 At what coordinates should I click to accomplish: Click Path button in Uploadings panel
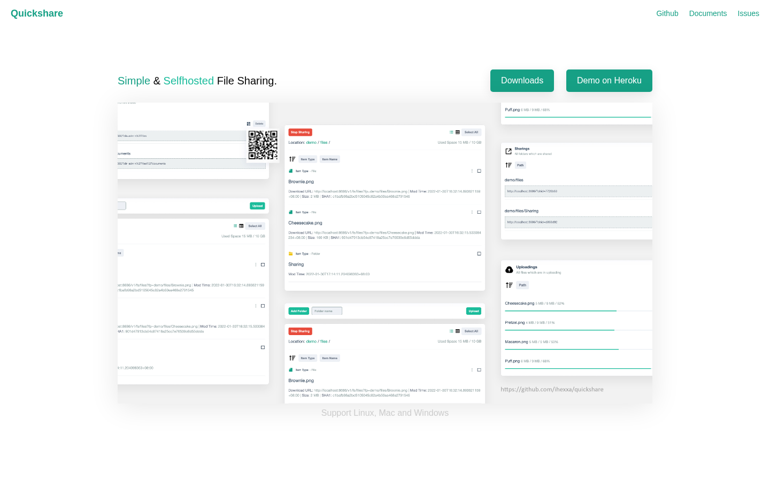pyautogui.click(x=522, y=285)
